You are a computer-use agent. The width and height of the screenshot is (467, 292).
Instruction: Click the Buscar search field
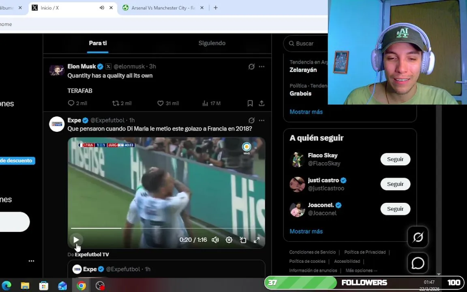point(306,43)
